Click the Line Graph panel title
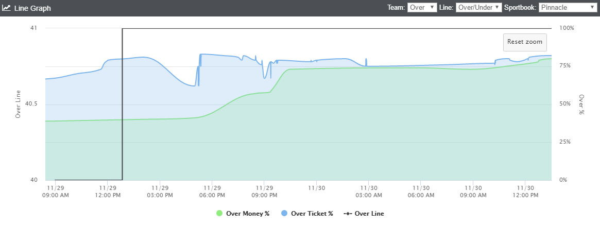 pos(32,8)
